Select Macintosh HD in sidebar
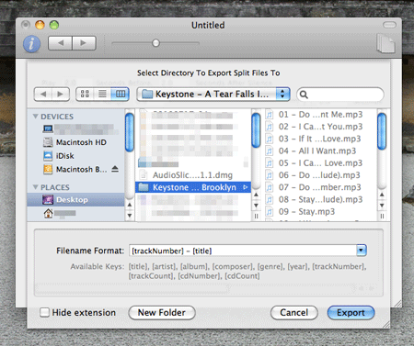This screenshot has height=346, width=414. pos(75,142)
